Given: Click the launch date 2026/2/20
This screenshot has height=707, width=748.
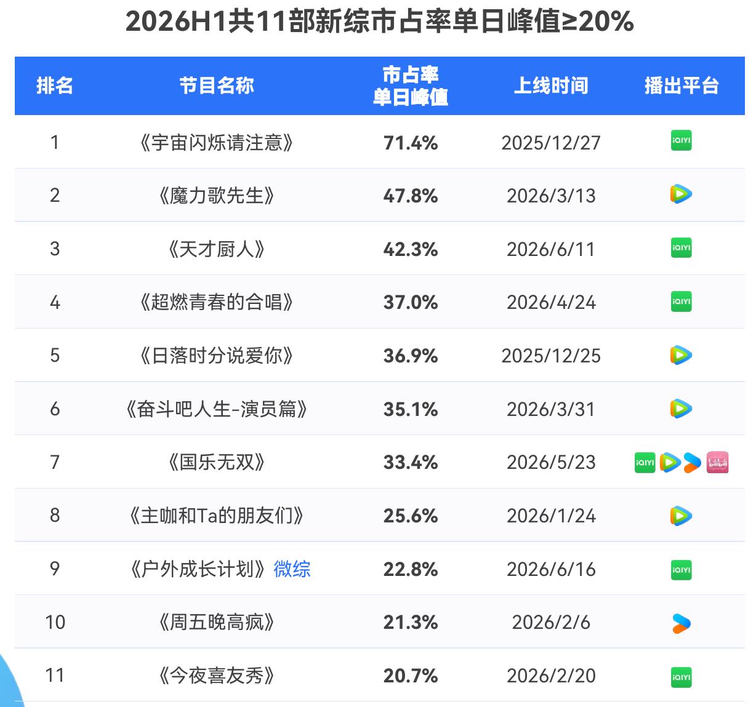Looking at the screenshot, I should tap(551, 676).
